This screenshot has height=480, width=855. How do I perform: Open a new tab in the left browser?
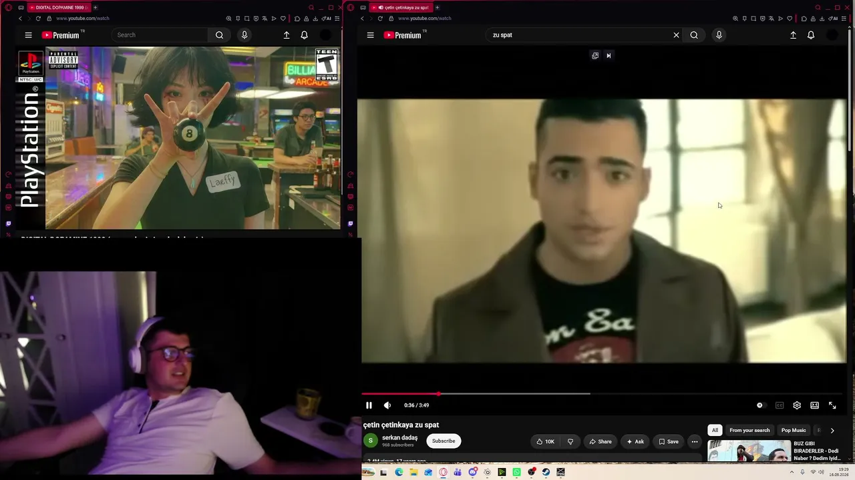pyautogui.click(x=96, y=7)
